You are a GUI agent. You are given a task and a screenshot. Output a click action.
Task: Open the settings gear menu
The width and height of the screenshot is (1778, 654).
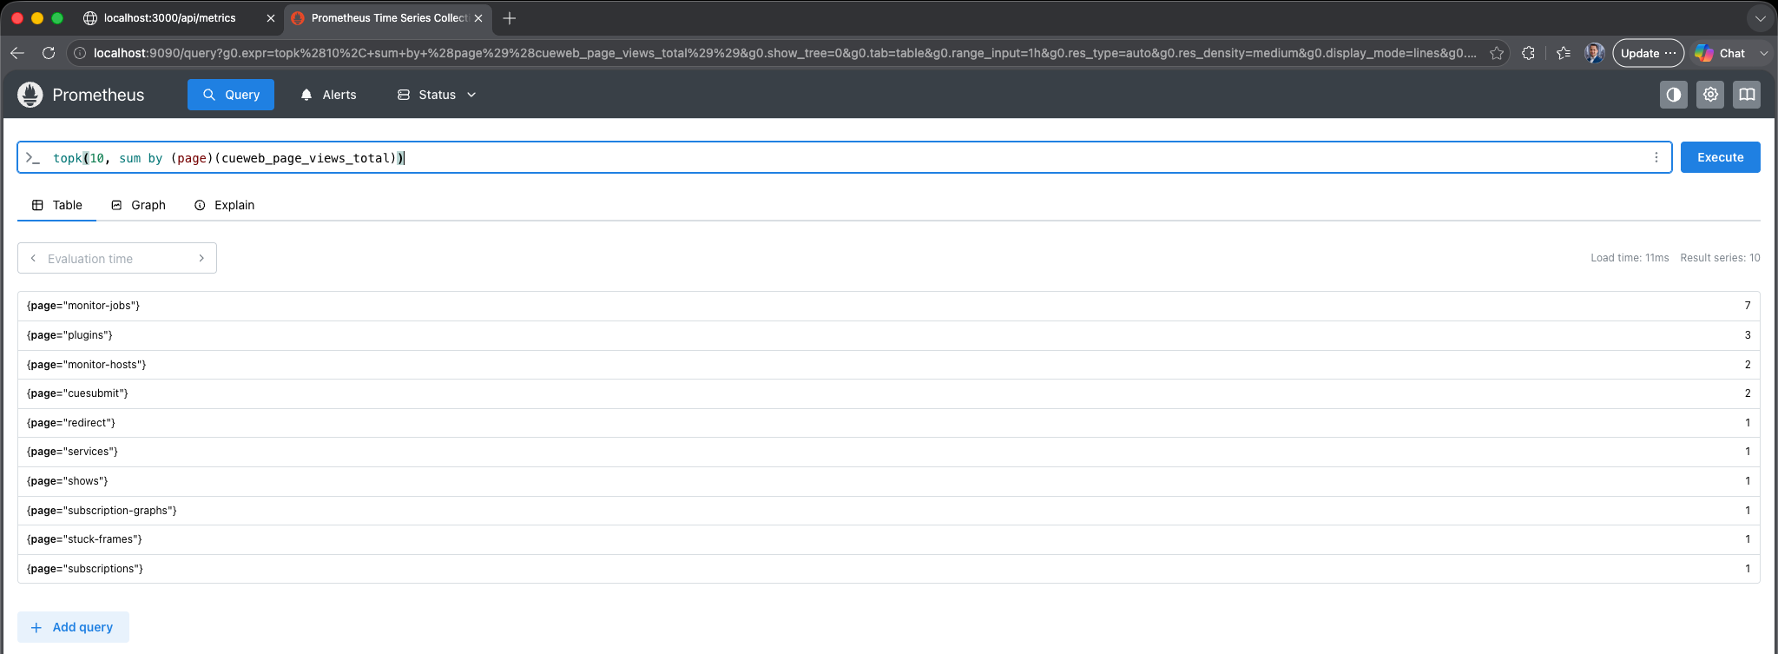(x=1710, y=95)
